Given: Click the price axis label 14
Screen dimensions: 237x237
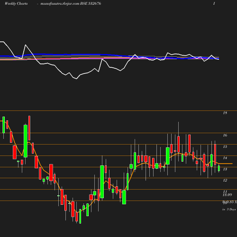Looking at the screenshot, I should [x=225, y=158].
